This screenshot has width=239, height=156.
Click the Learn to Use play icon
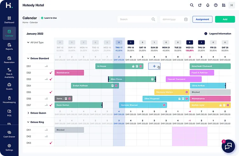(42, 18)
